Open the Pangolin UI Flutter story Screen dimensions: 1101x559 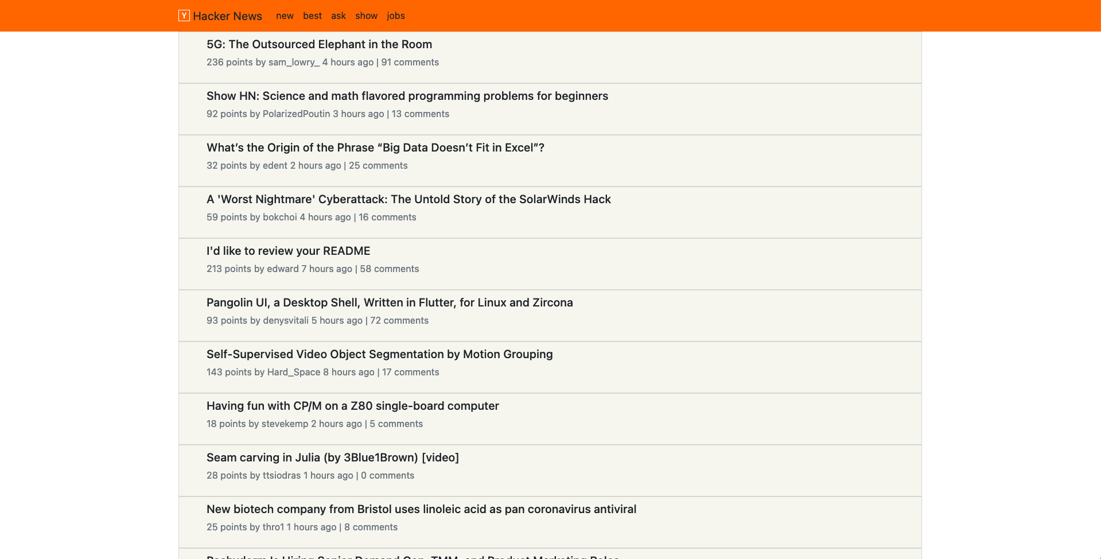(390, 302)
